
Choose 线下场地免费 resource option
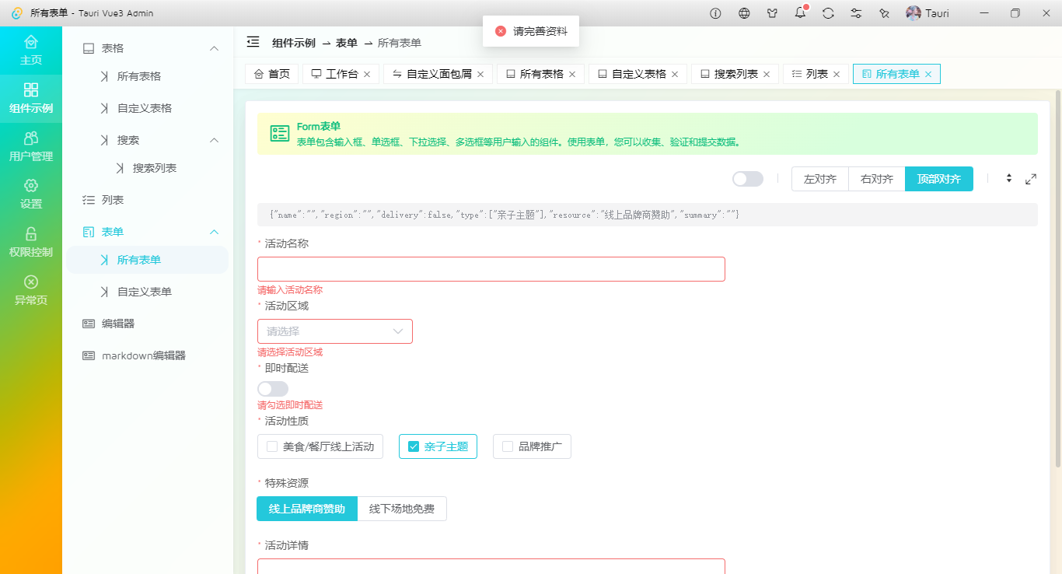(x=401, y=509)
